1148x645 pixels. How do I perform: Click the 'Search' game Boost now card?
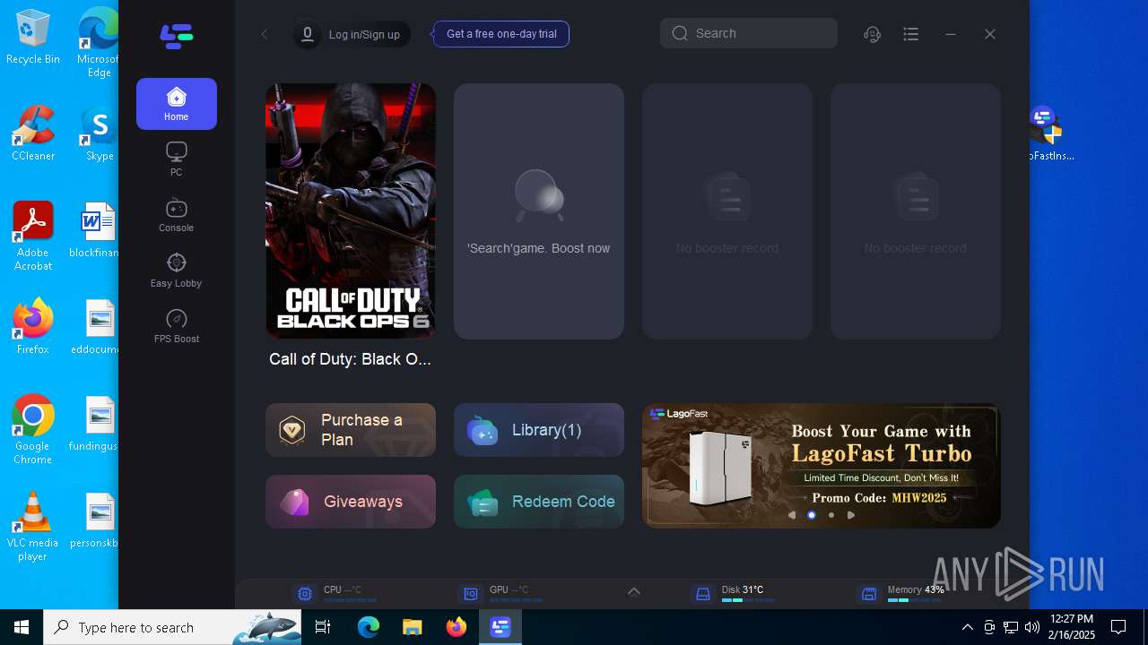539,211
